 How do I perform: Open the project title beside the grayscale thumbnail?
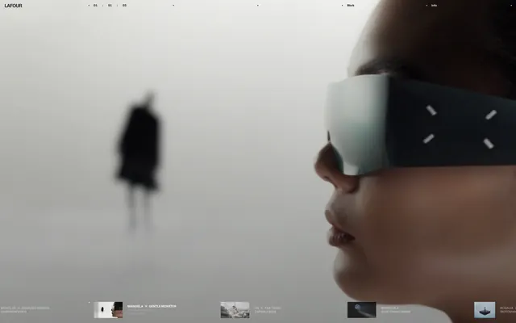[x=268, y=308]
